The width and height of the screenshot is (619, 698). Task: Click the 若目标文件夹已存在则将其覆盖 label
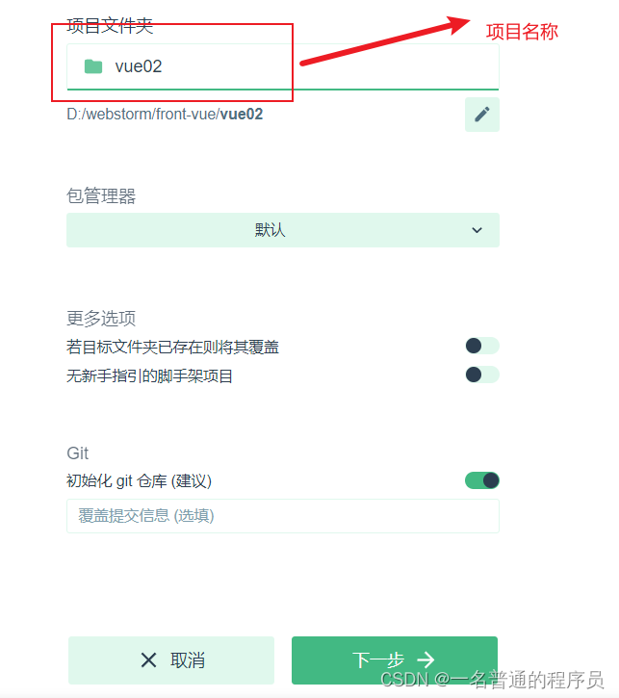[172, 347]
